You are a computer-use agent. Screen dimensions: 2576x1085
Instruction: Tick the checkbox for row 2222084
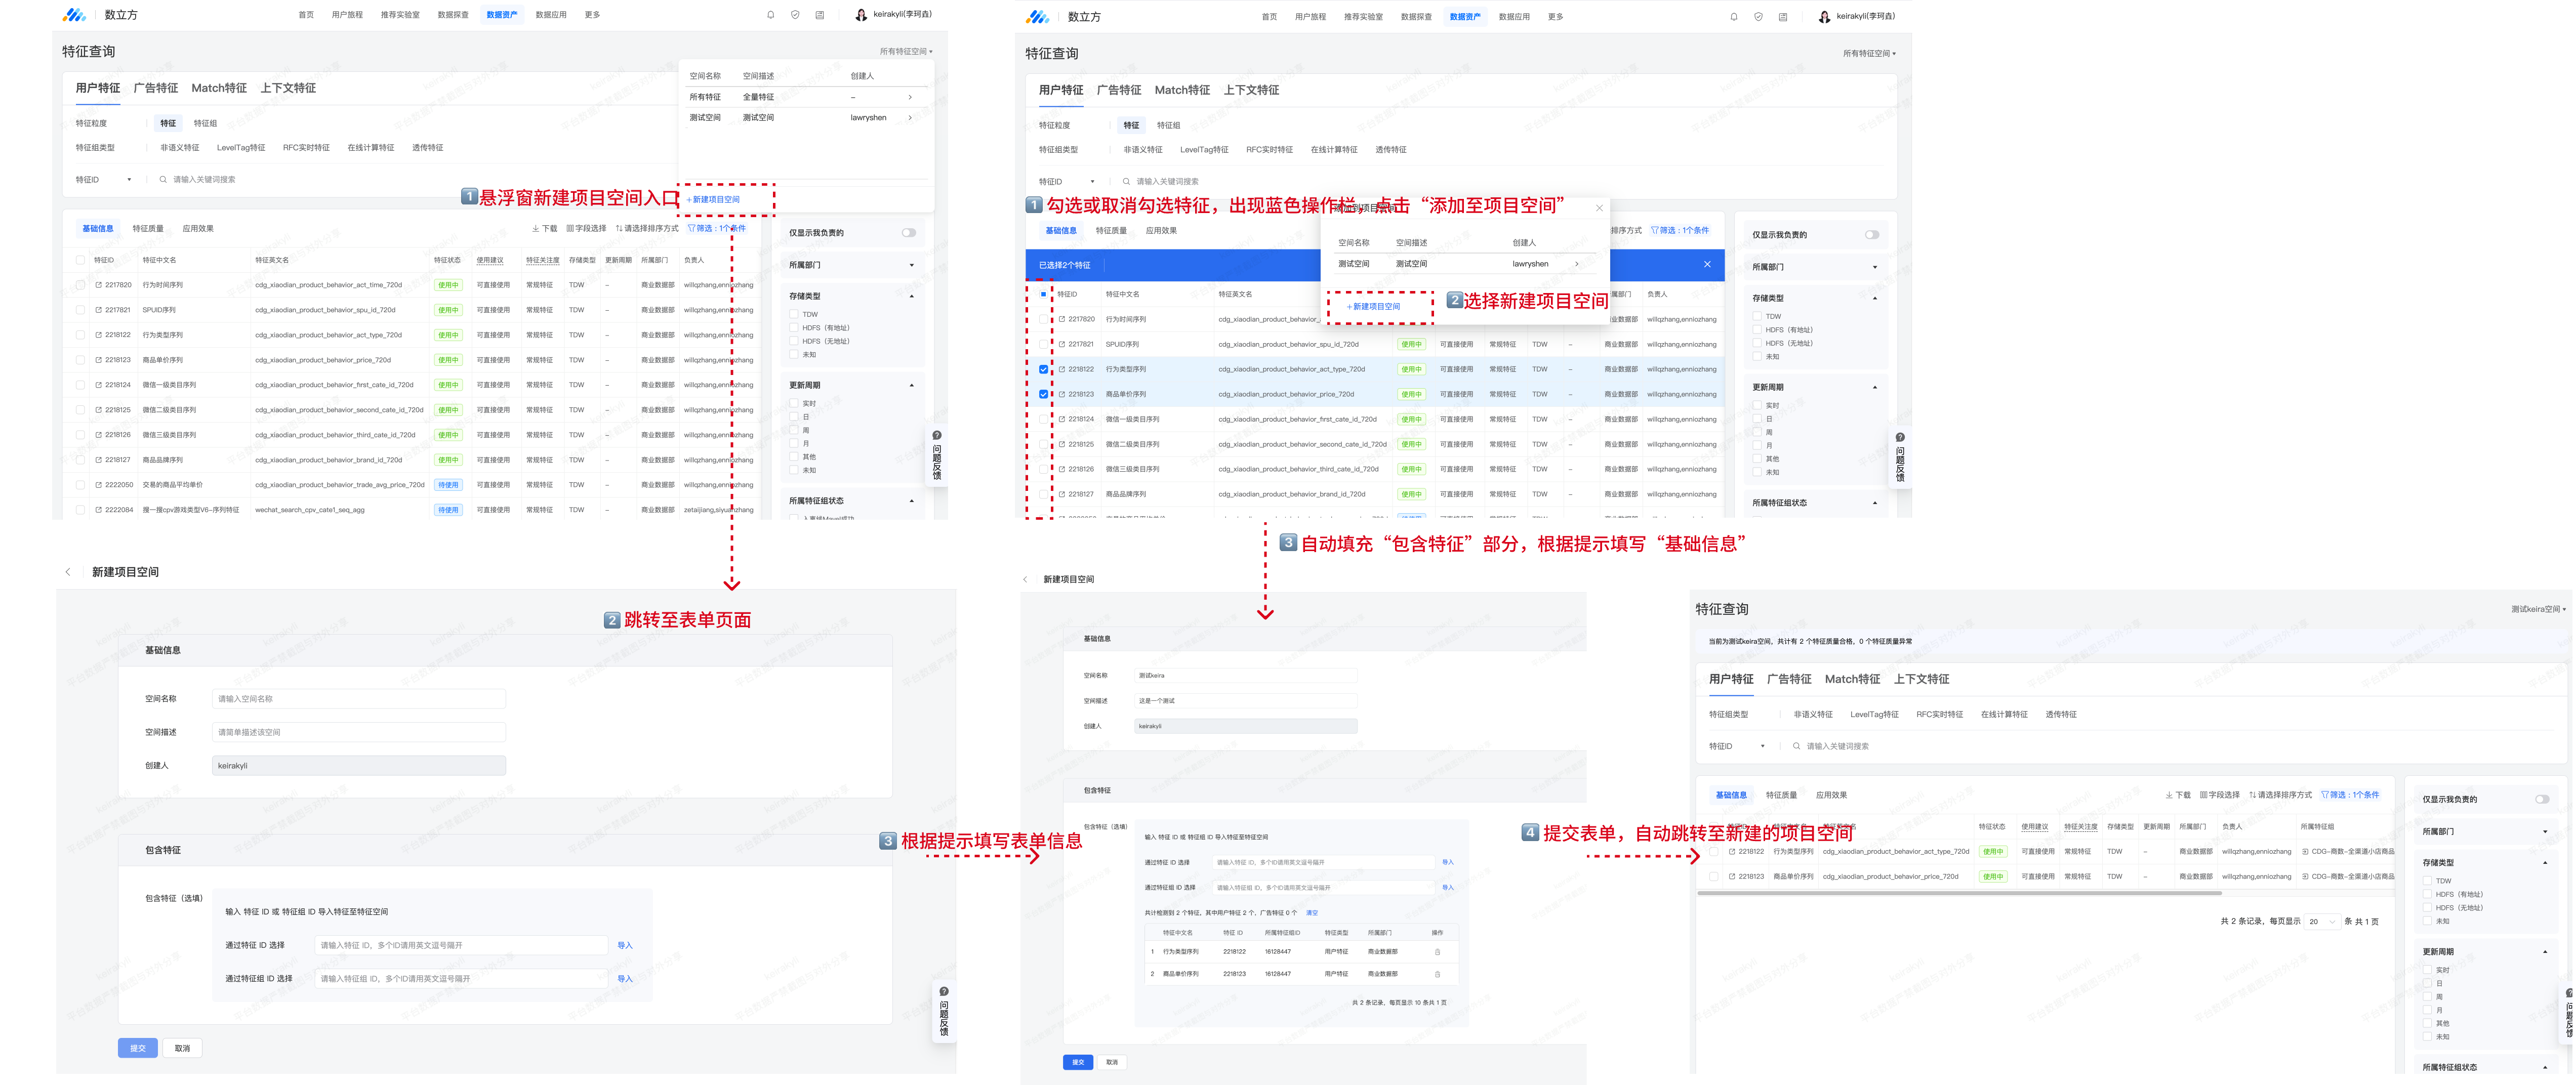tap(80, 510)
